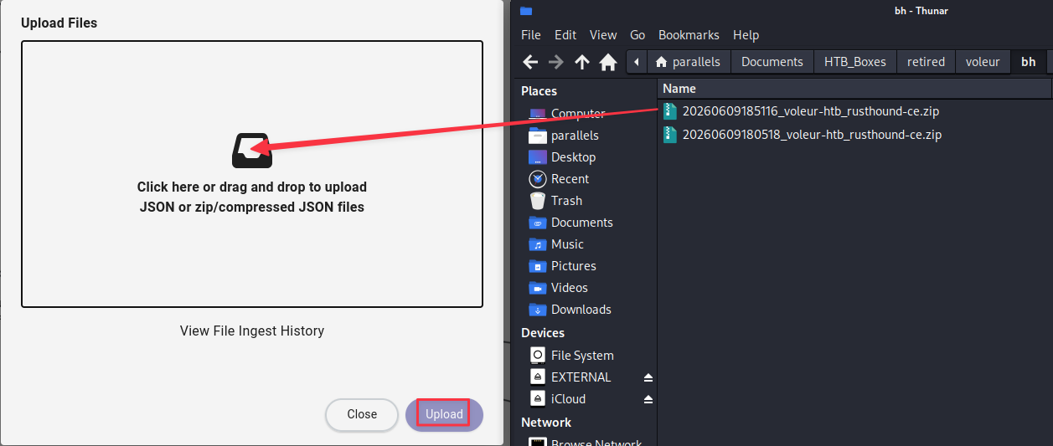Open Desktop in Places sidebar
The width and height of the screenshot is (1053, 446).
click(x=573, y=157)
